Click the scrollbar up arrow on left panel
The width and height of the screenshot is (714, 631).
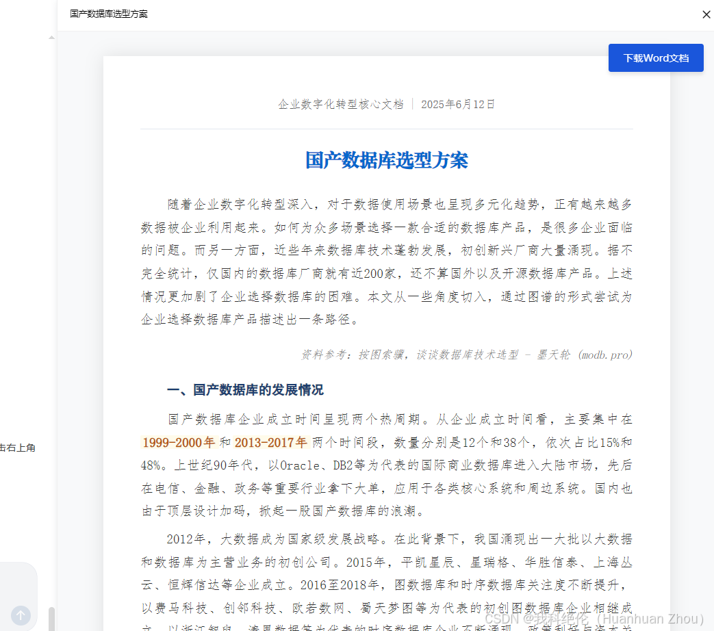51,38
